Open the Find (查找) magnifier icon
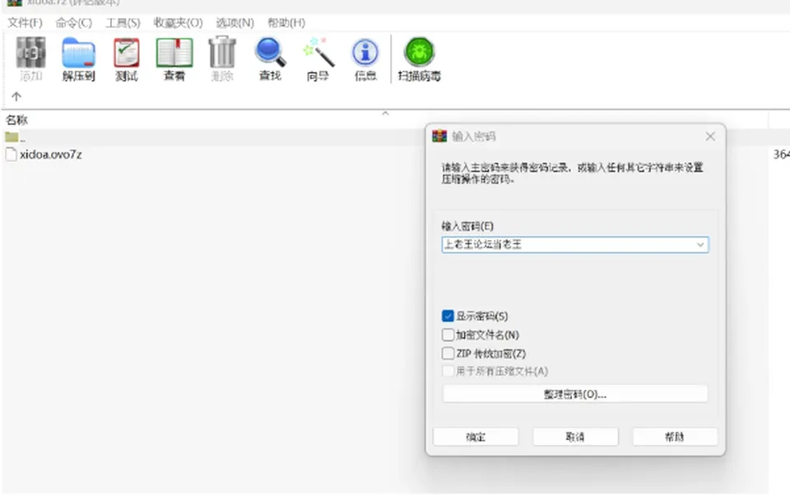Screen dimensions: 790x495 tap(270, 58)
